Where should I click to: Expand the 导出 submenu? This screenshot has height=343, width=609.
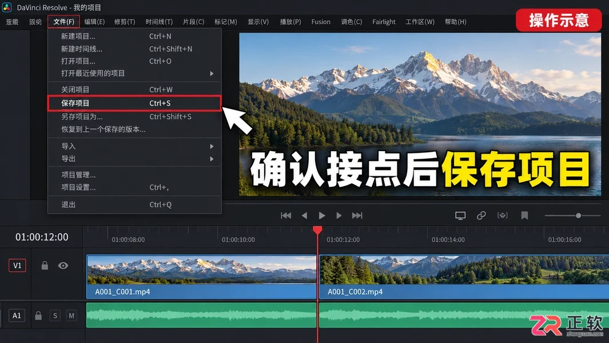point(134,159)
